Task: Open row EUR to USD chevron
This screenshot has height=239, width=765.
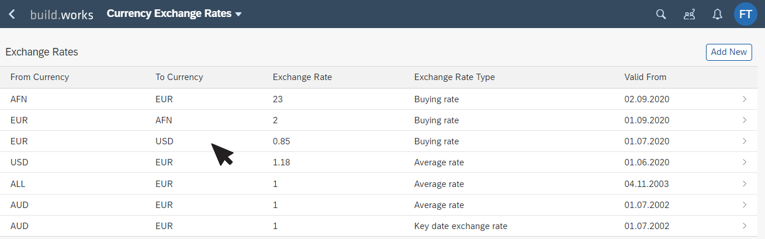Action: pyautogui.click(x=745, y=141)
